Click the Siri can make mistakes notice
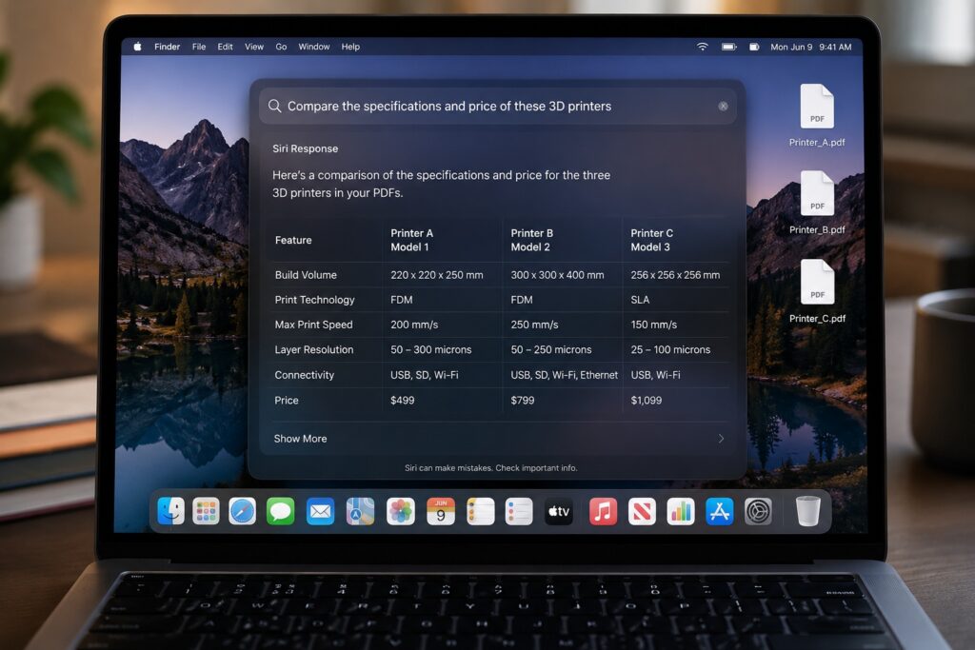 (x=490, y=468)
